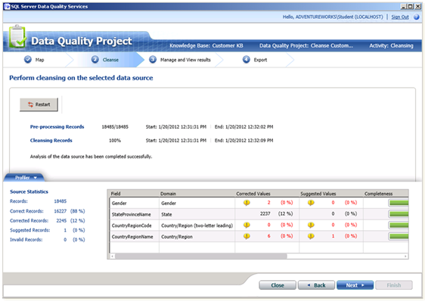The image size is (425, 302).
Task: Click CountryRegionName completeness bar
Action: tap(399, 236)
